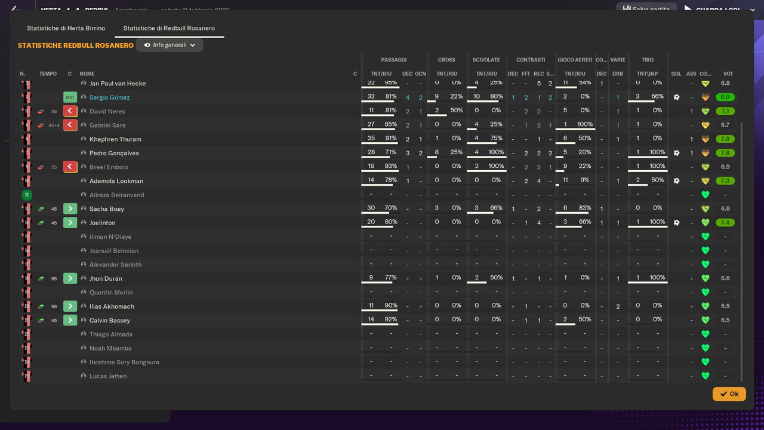Click Jeanuël Belocian row name

coord(114,251)
